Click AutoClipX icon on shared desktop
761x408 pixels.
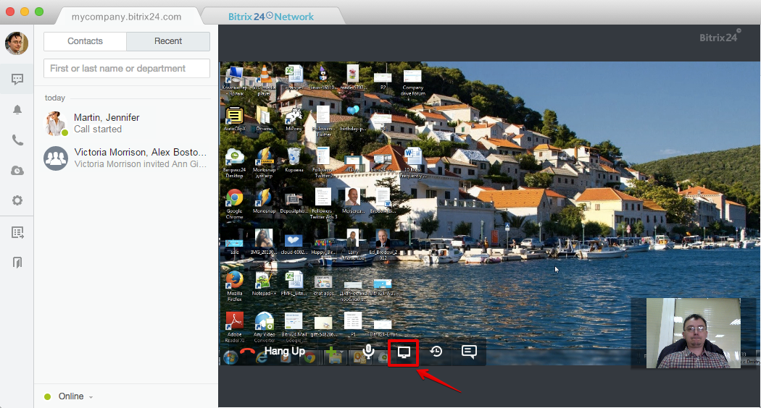pos(234,119)
